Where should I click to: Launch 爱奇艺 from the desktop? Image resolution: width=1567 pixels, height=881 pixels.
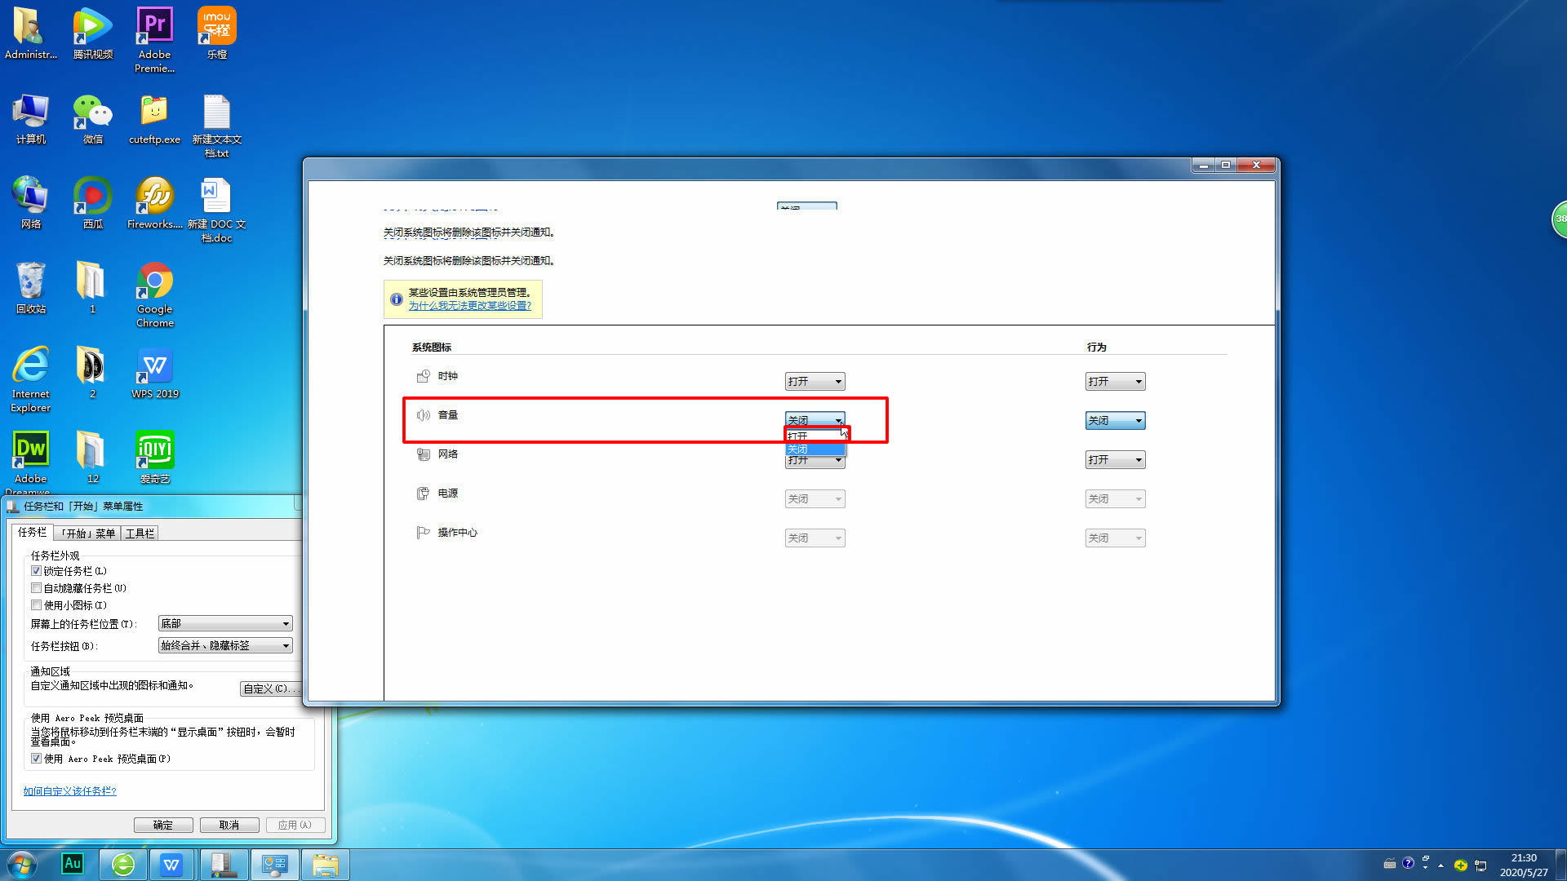pos(153,450)
